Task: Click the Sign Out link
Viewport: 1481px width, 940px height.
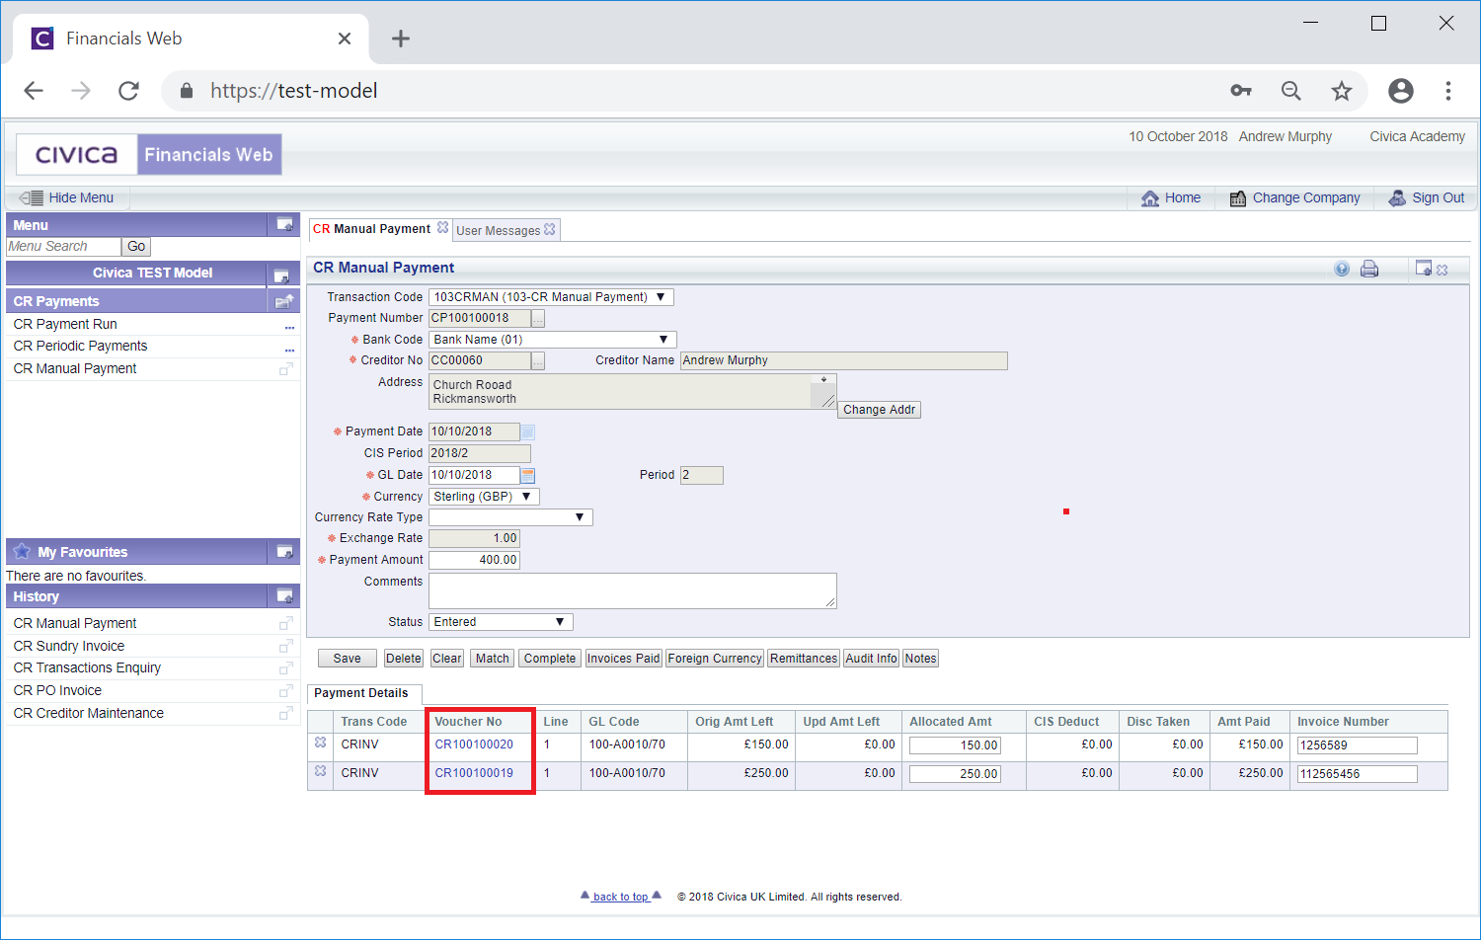Action: point(1427,197)
